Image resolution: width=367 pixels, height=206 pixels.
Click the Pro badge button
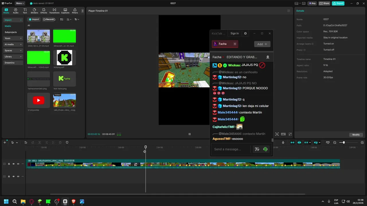312,3
